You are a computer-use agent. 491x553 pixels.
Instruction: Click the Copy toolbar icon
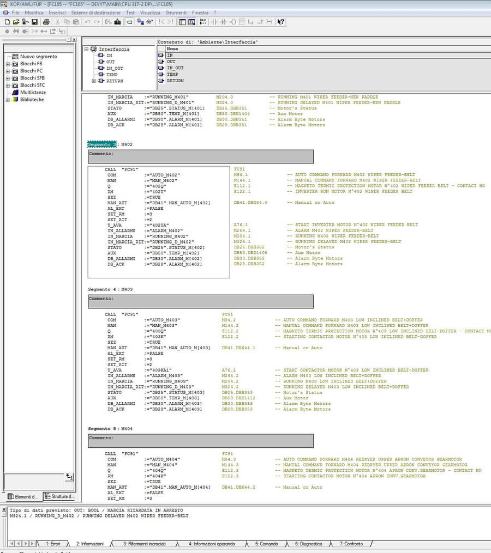(x=67, y=22)
